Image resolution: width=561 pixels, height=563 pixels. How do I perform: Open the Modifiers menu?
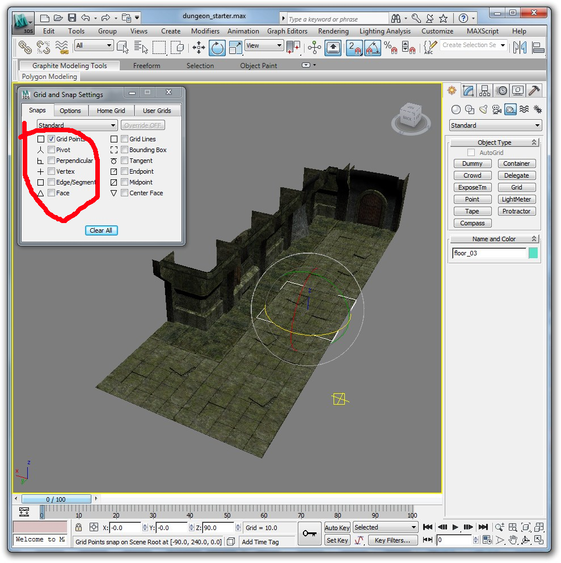[x=205, y=31]
